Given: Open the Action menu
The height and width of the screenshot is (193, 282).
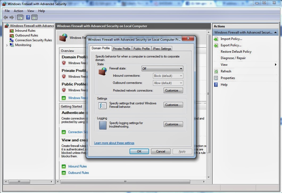Looking at the screenshot, I should coord(18,11).
